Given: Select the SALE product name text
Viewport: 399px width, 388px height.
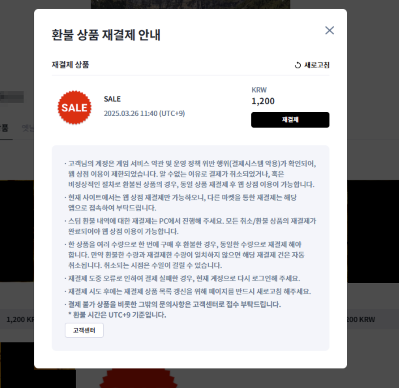Looking at the screenshot, I should tap(112, 99).
